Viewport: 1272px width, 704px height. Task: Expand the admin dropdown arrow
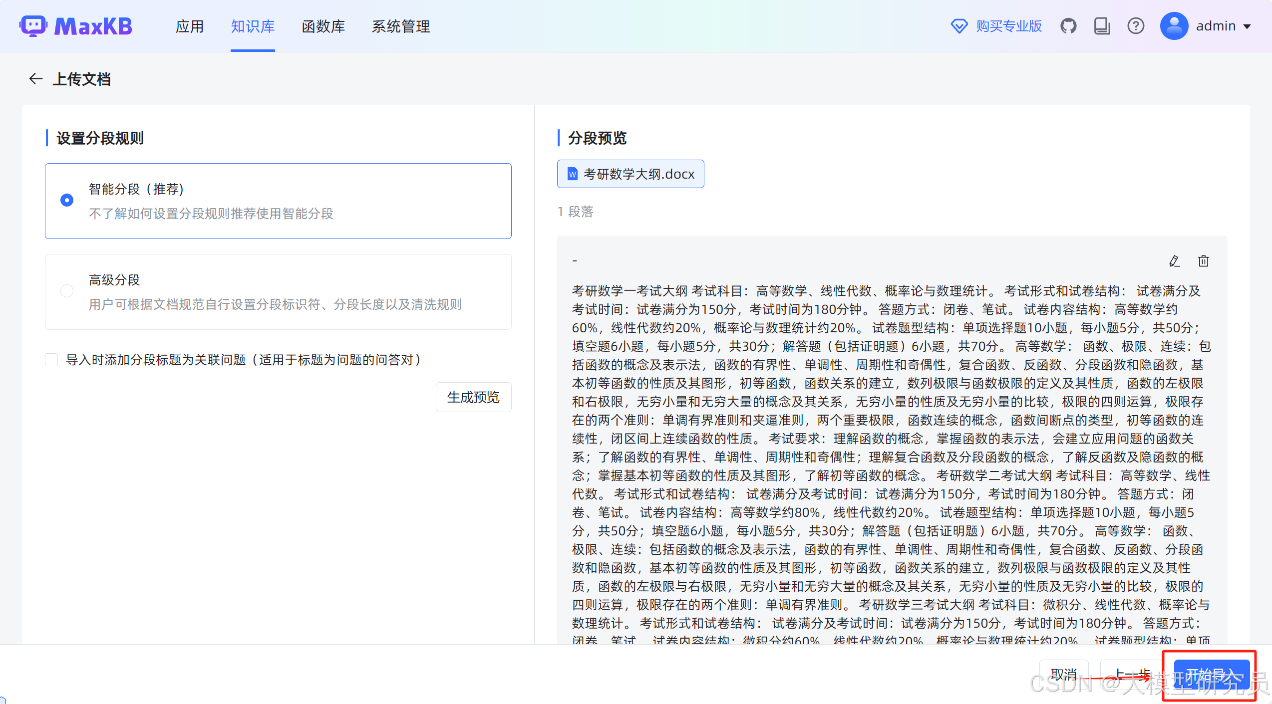click(x=1248, y=26)
